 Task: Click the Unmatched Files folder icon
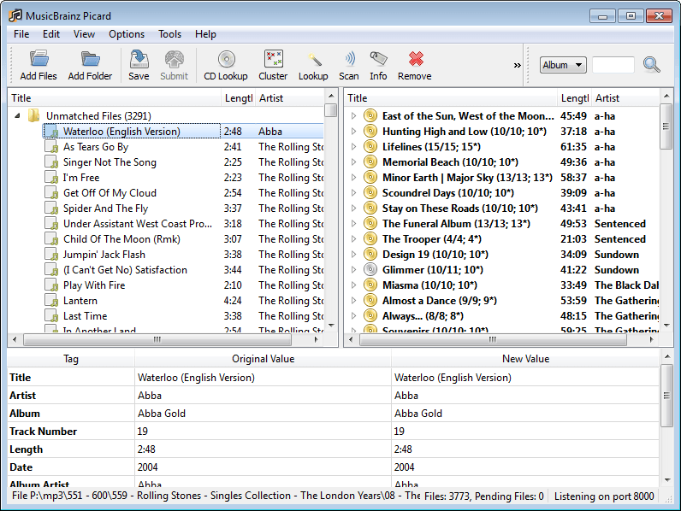(33, 116)
